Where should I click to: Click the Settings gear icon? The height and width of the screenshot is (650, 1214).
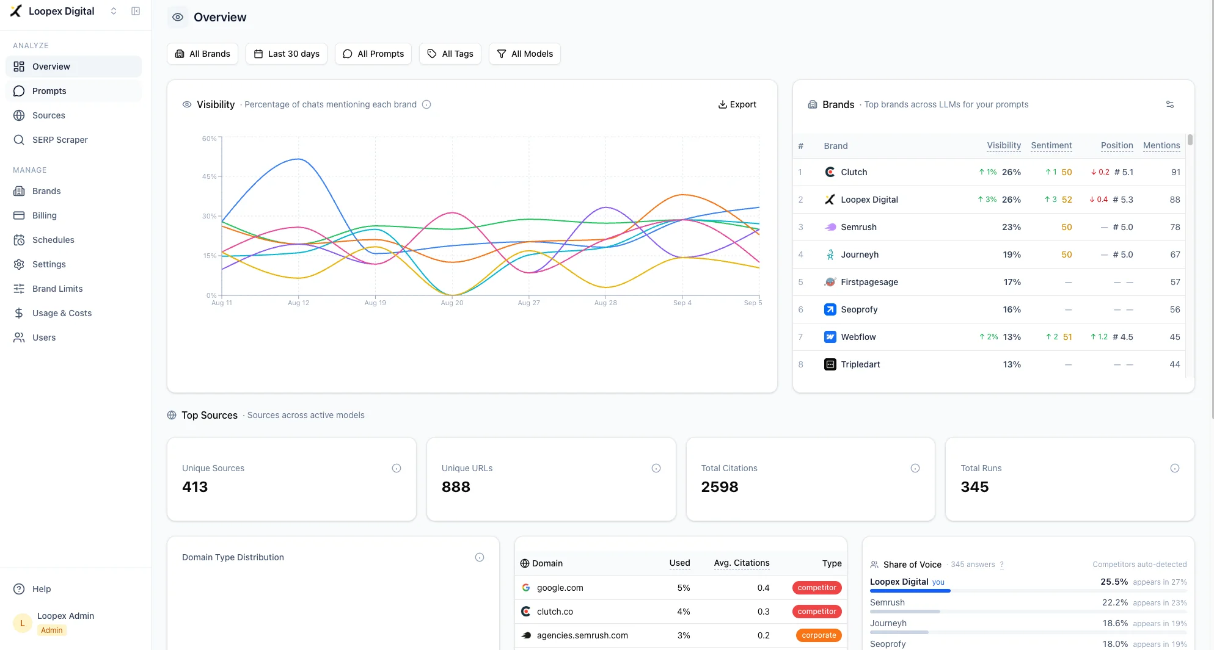coord(19,264)
